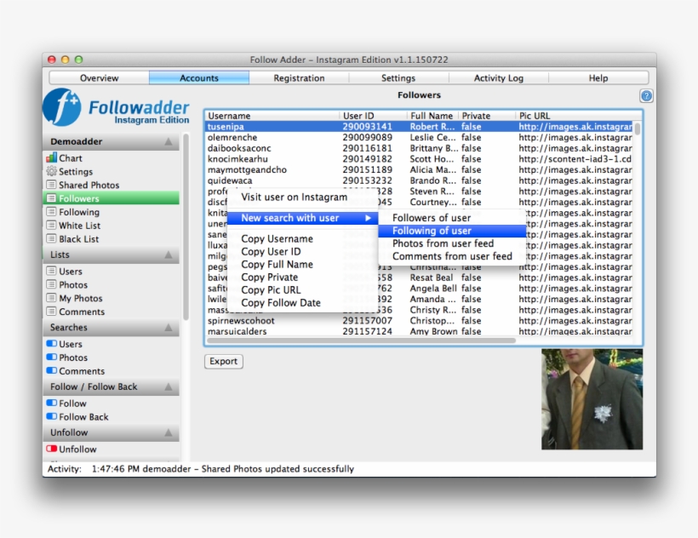Sort by the Username column header

point(272,116)
